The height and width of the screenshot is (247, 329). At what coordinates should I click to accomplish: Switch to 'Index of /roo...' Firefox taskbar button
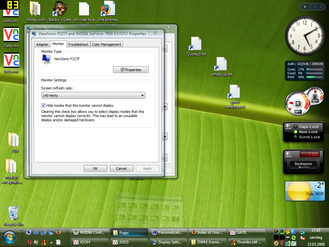[208, 233]
